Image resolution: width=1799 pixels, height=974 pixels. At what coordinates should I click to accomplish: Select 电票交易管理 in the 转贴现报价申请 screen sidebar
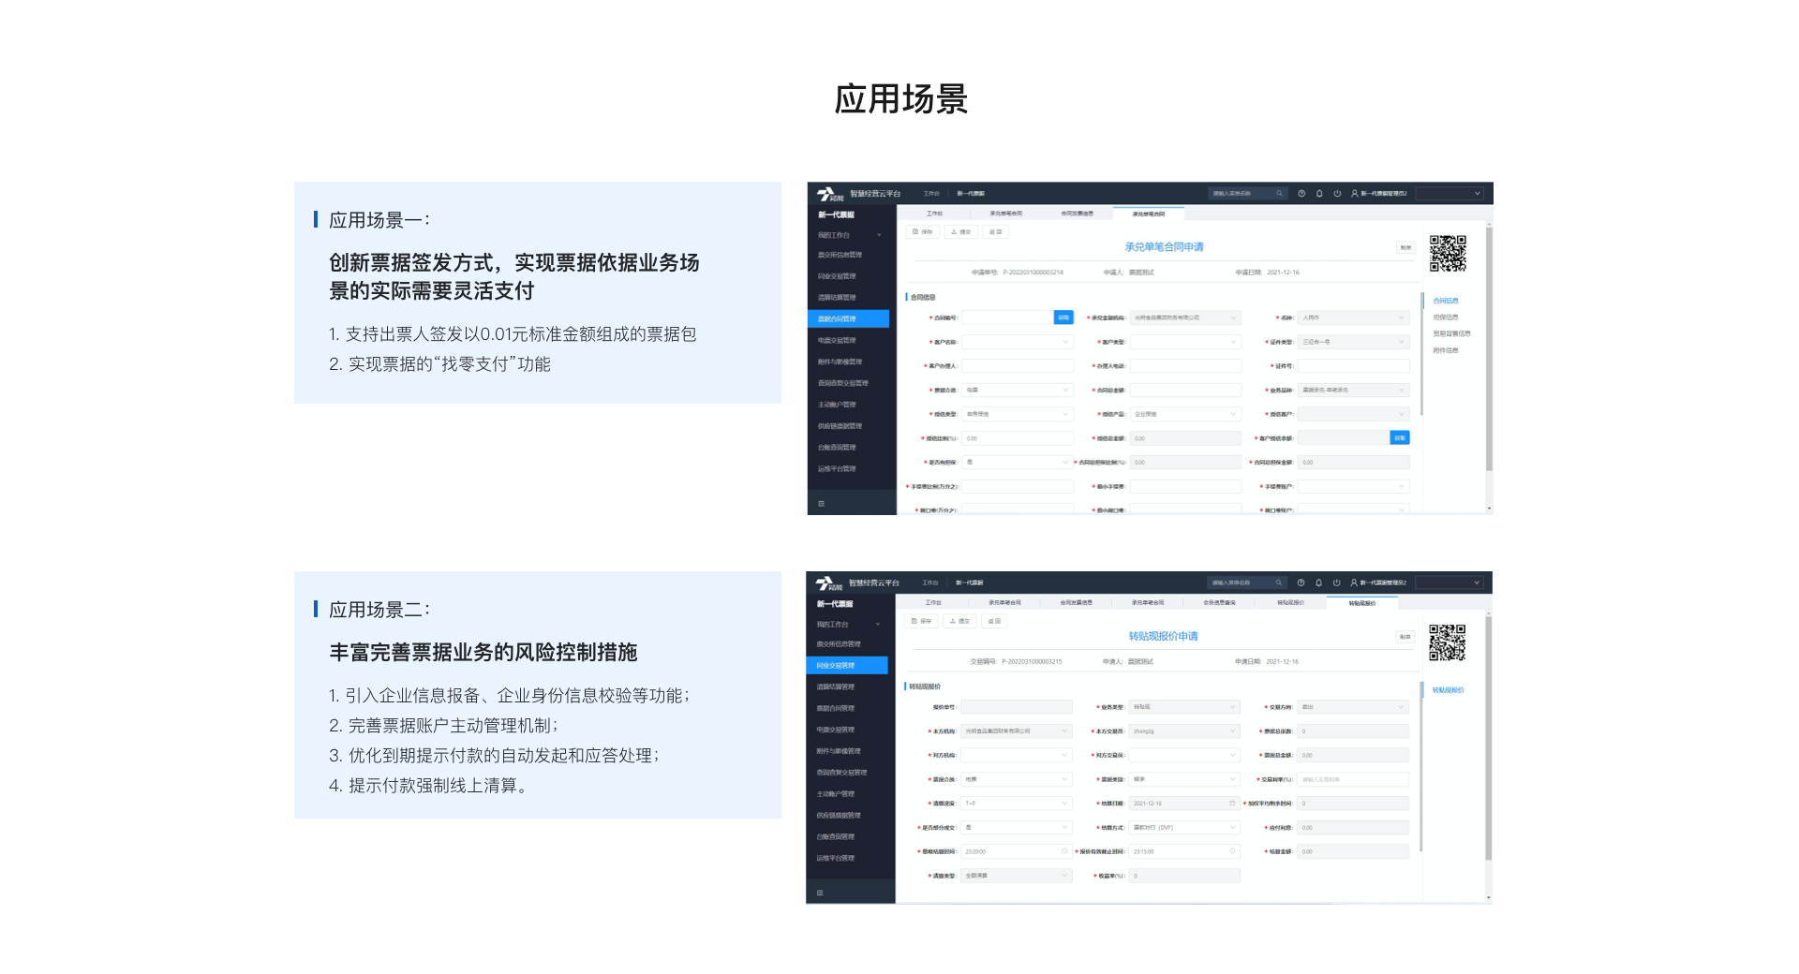(x=836, y=730)
